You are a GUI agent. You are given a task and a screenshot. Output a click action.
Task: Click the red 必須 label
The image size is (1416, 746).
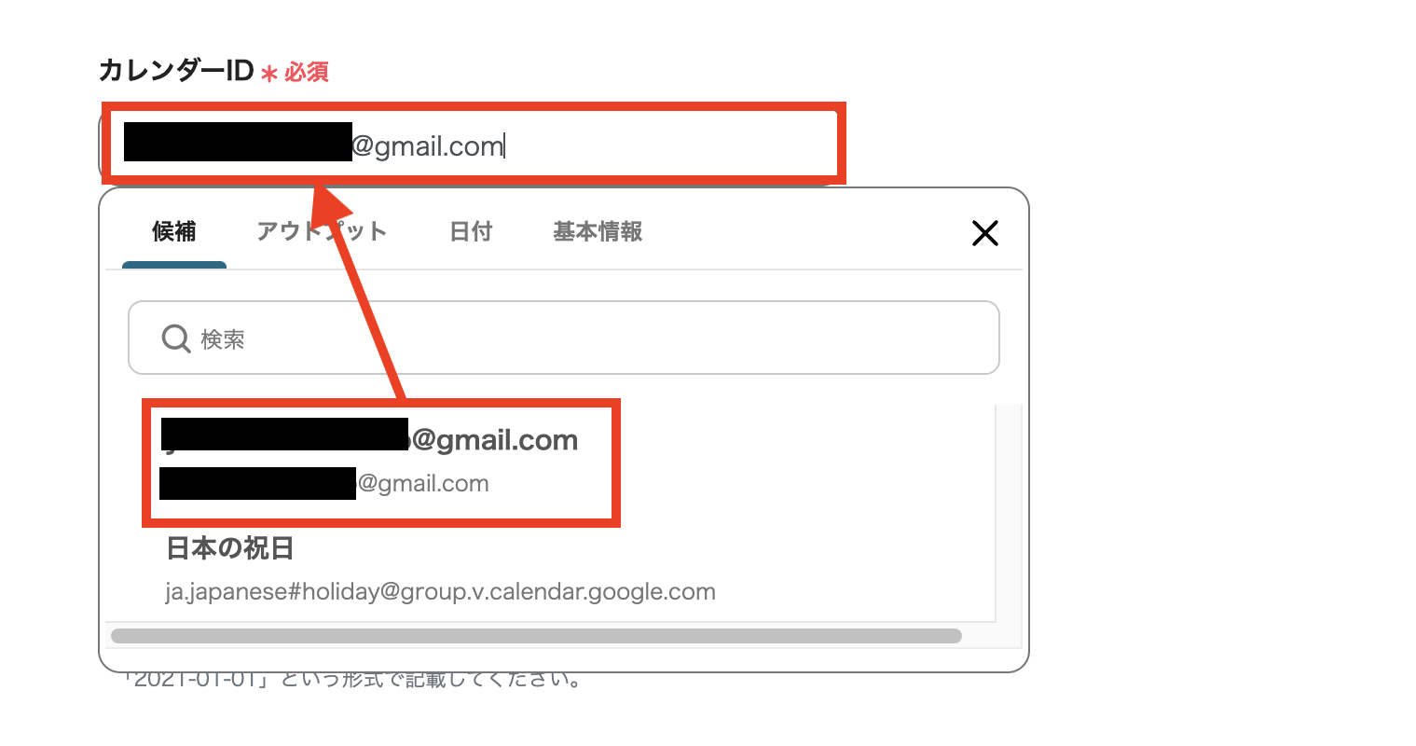click(x=307, y=72)
